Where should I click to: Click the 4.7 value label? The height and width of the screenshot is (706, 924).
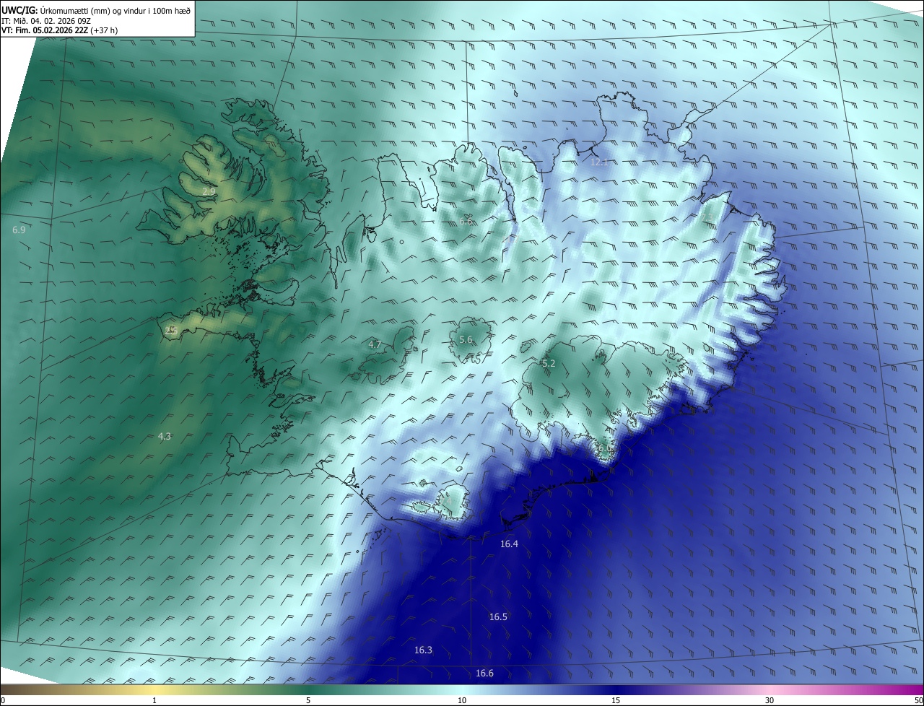(375, 345)
